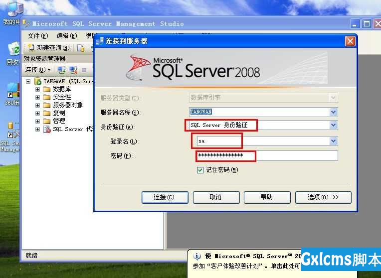The image size is (381, 278).
Task: Click the Ready (就绪) status bar text
Action: [31, 256]
